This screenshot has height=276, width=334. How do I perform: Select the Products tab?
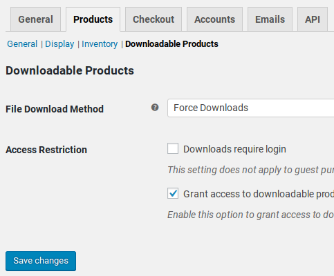pyautogui.click(x=93, y=19)
